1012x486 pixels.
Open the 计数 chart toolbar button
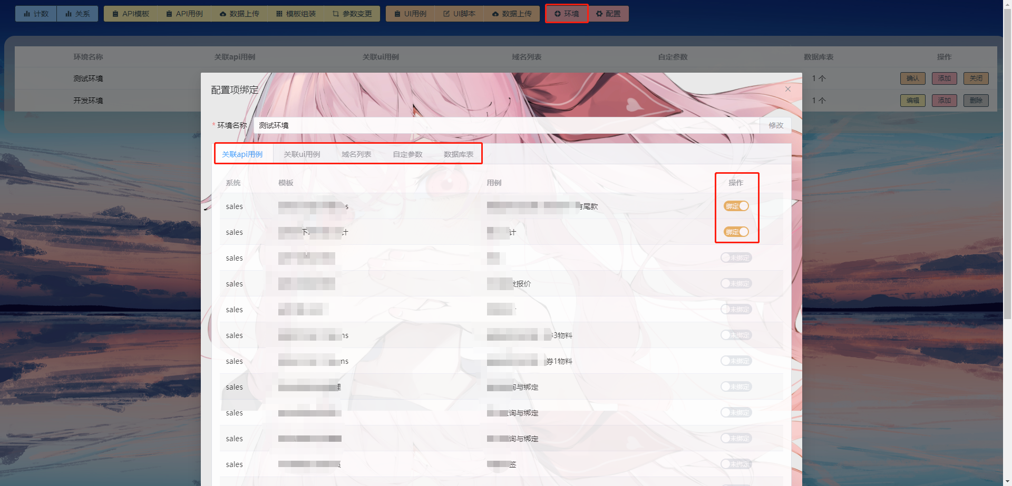36,14
